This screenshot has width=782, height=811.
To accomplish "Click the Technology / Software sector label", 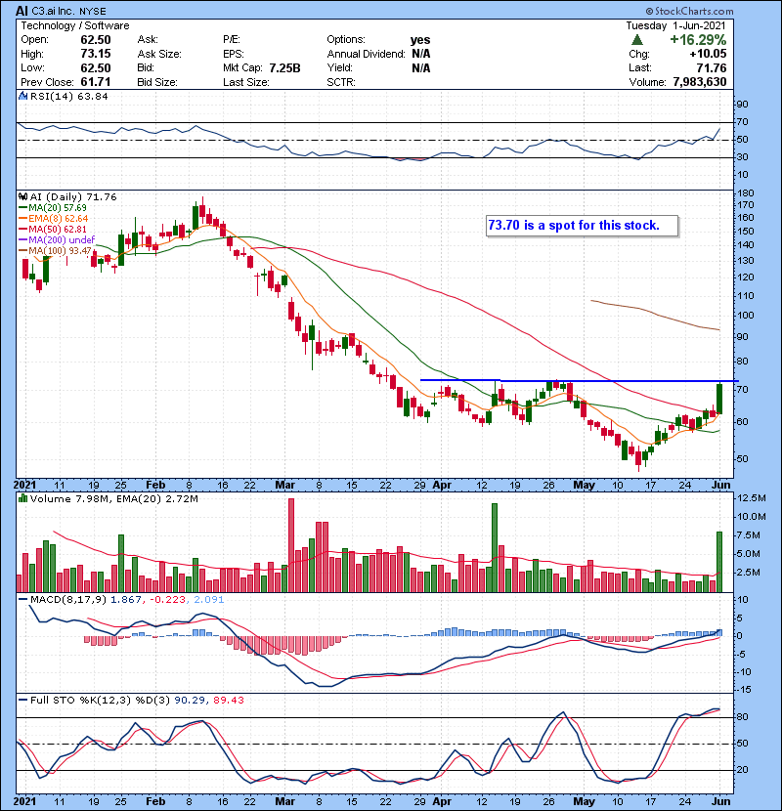I will (x=75, y=25).
